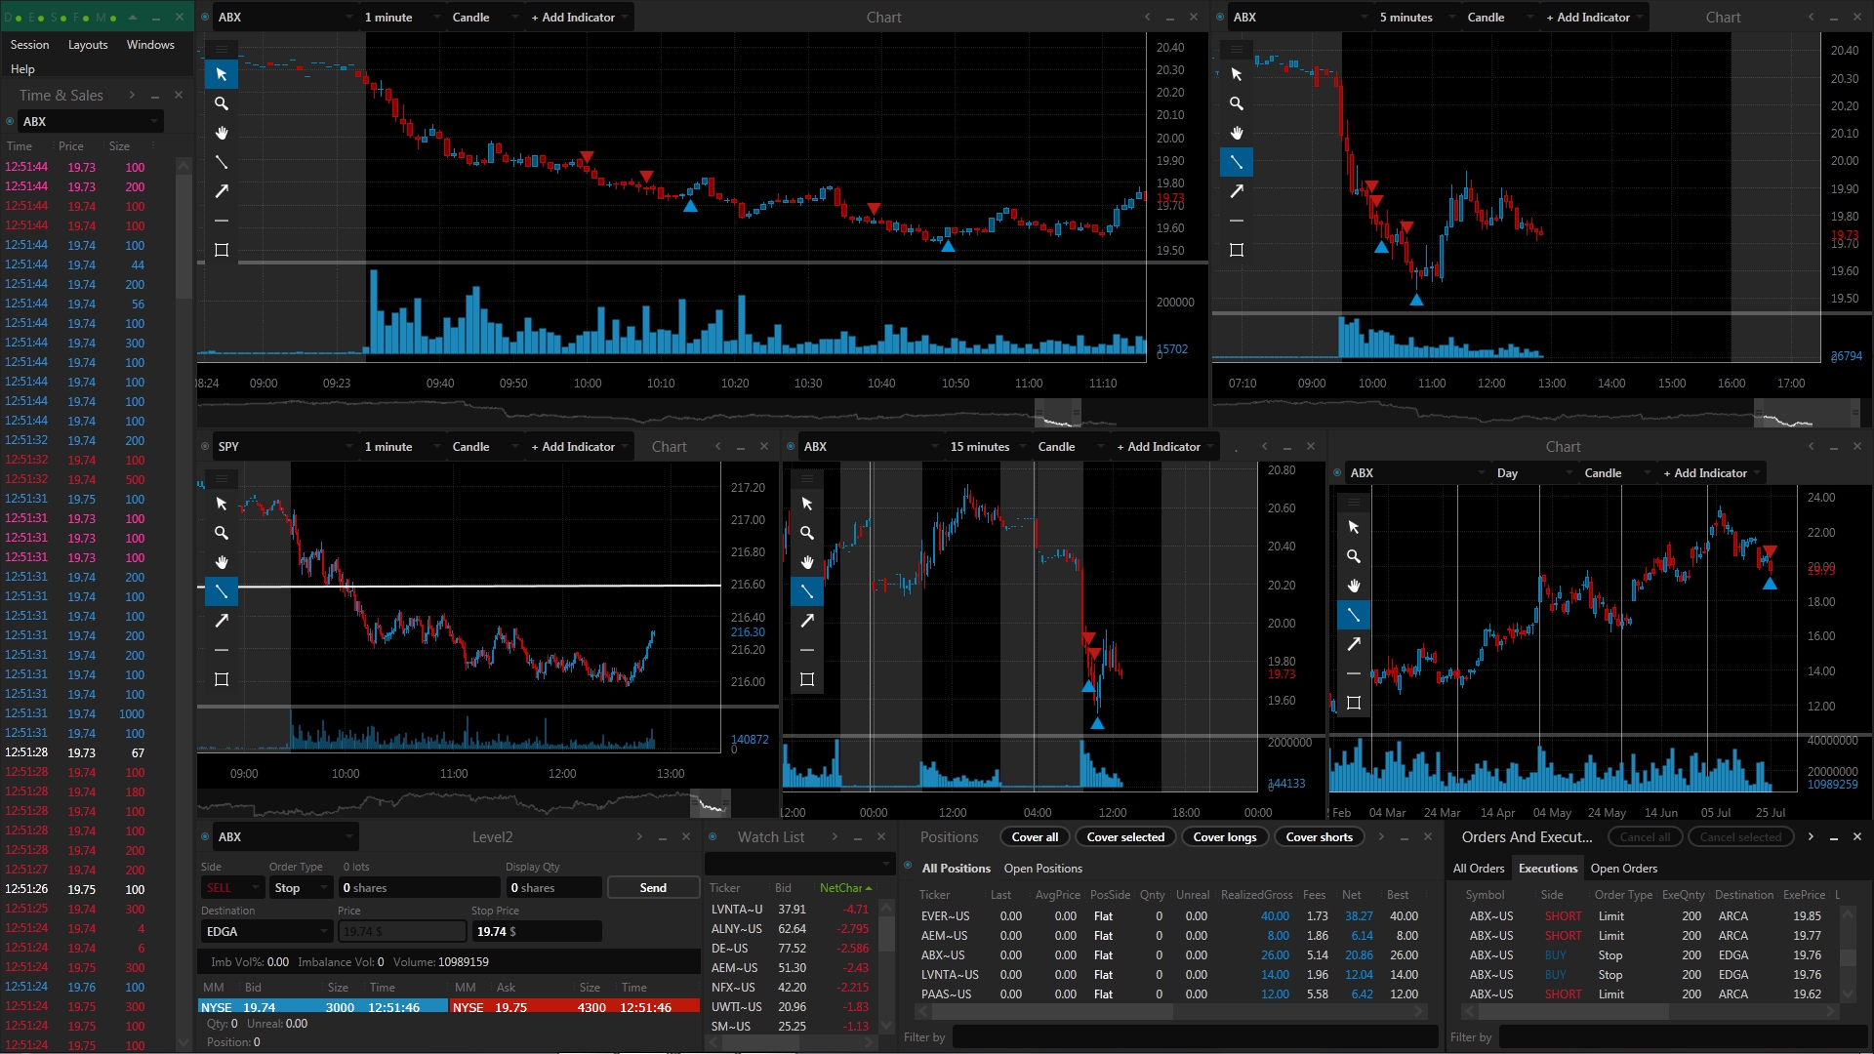Screen dimensions: 1874x1054
Task: Click Cover all button
Action: tap(1035, 837)
